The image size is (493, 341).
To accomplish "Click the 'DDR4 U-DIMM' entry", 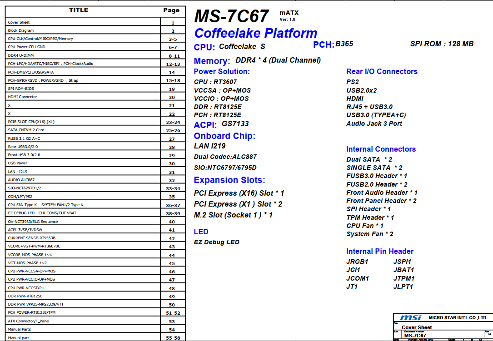I will (x=95, y=55).
